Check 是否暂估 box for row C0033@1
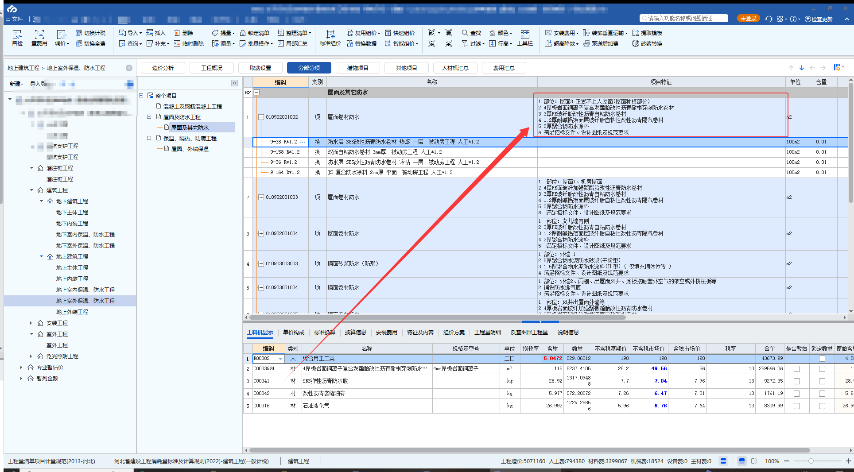This screenshot has width=854, height=472. [x=797, y=368]
